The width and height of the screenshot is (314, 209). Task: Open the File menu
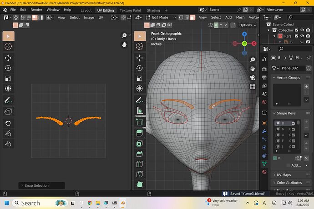13,10
